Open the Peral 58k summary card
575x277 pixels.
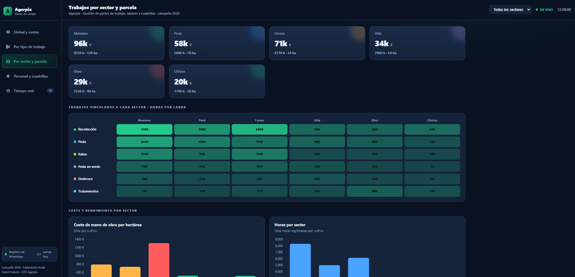[217, 43]
